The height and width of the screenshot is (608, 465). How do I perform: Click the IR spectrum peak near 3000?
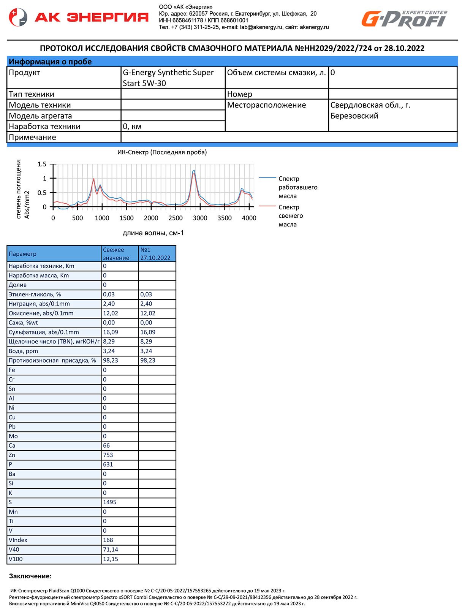(194, 172)
